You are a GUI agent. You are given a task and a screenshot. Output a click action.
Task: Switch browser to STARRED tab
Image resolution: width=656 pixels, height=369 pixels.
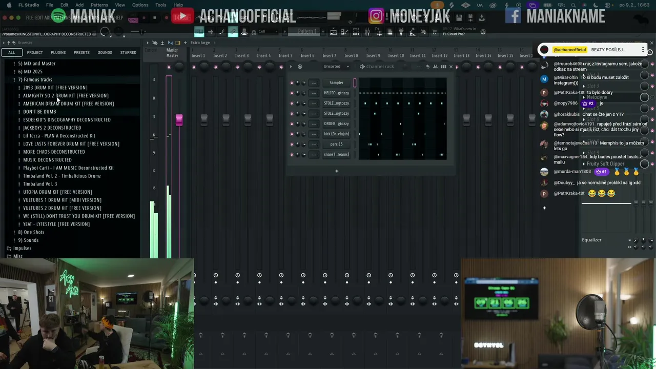(x=128, y=52)
